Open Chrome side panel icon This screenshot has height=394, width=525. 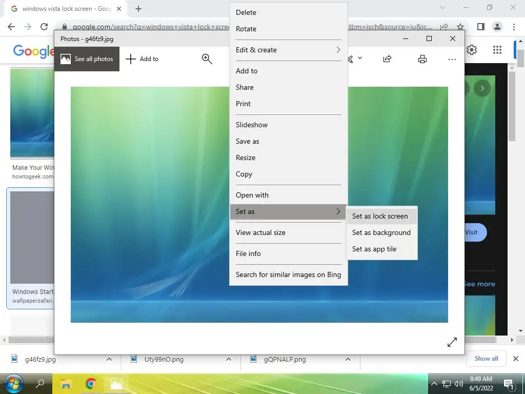pyautogui.click(x=481, y=27)
